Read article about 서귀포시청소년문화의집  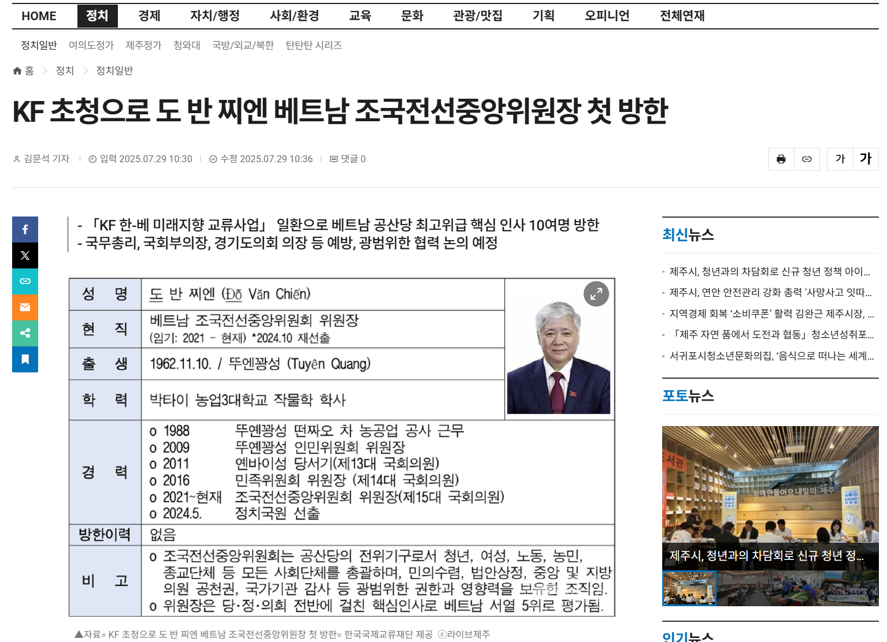pos(771,356)
